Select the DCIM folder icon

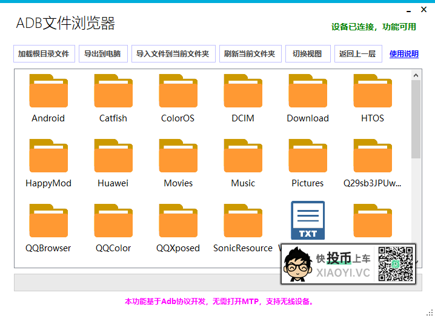(243, 92)
